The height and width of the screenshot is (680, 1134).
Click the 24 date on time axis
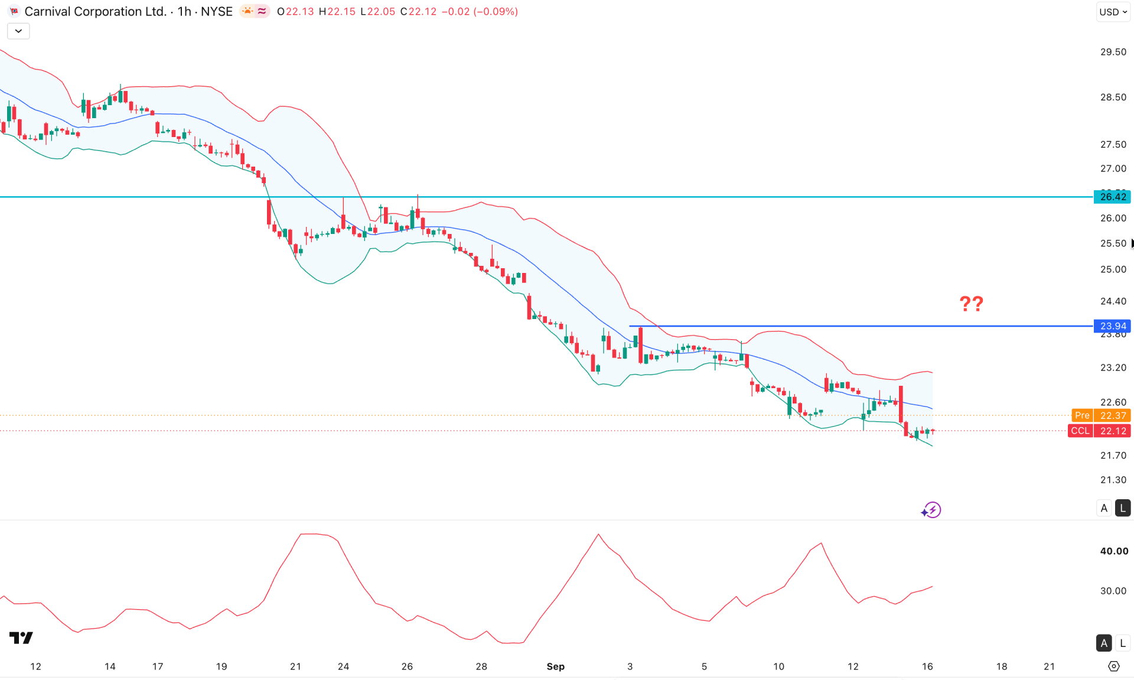[x=343, y=666]
